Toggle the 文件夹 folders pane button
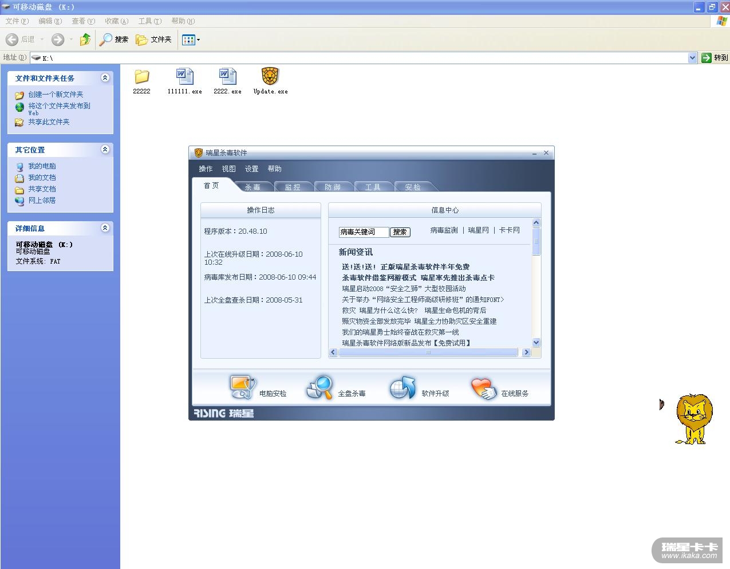The image size is (730, 569). coord(153,40)
